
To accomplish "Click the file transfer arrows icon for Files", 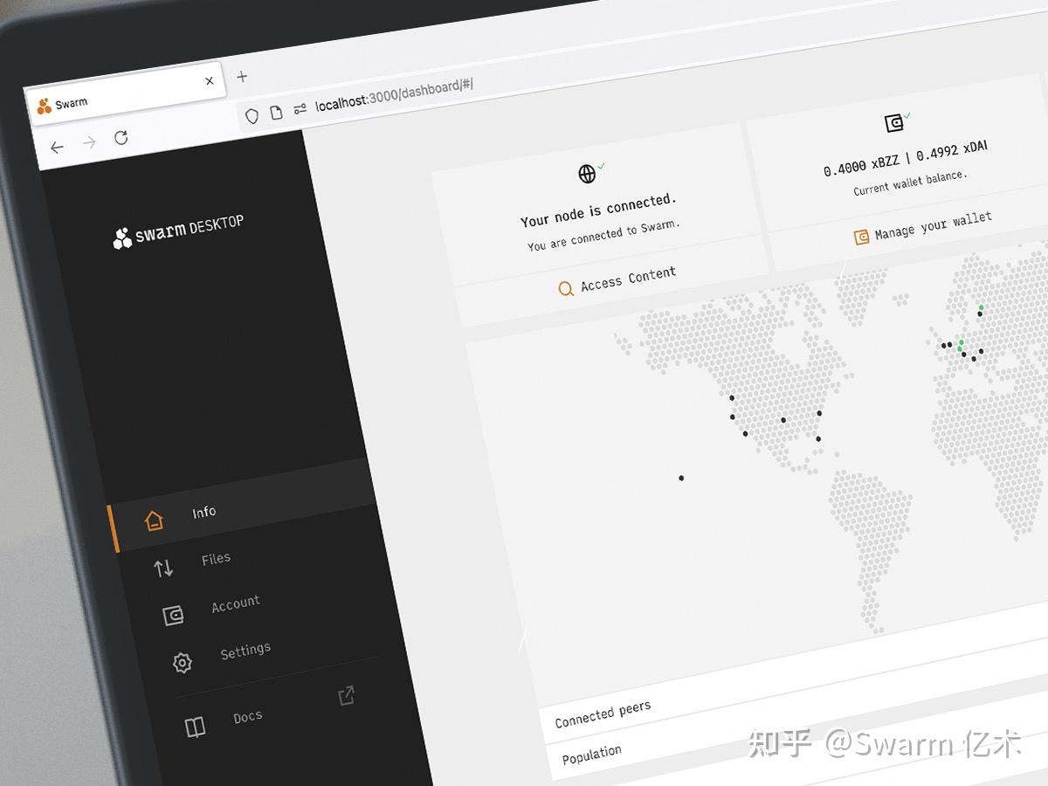I will click(164, 567).
